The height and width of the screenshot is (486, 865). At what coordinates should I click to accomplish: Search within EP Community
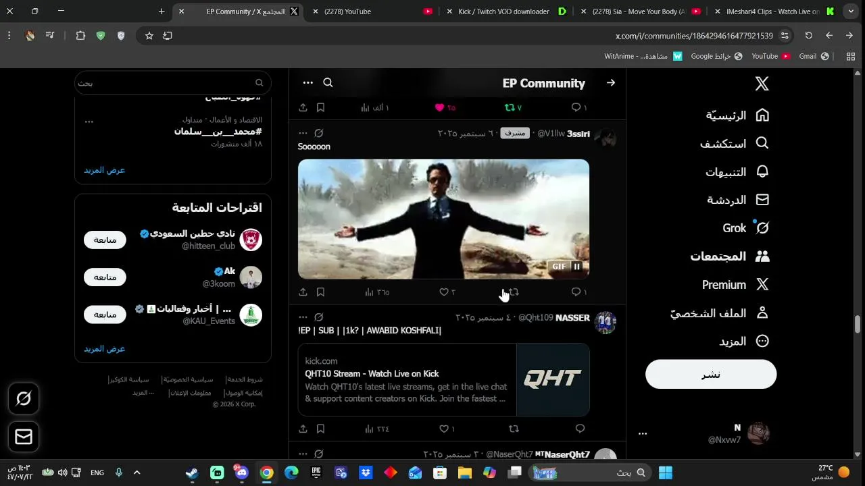pyautogui.click(x=328, y=83)
